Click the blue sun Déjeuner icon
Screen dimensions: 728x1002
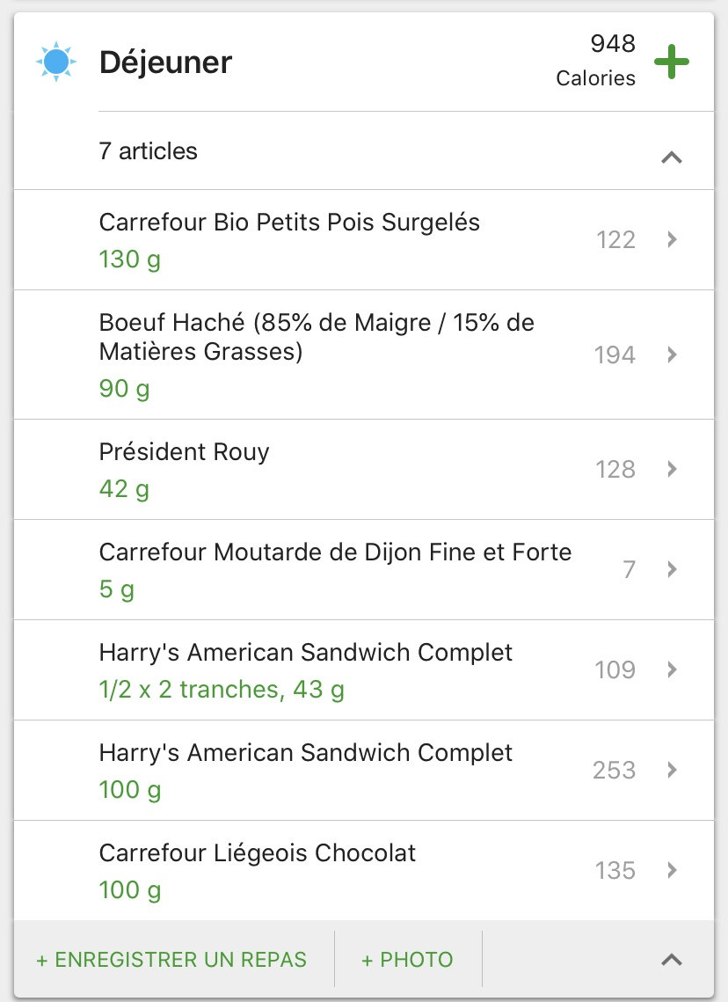[x=57, y=62]
